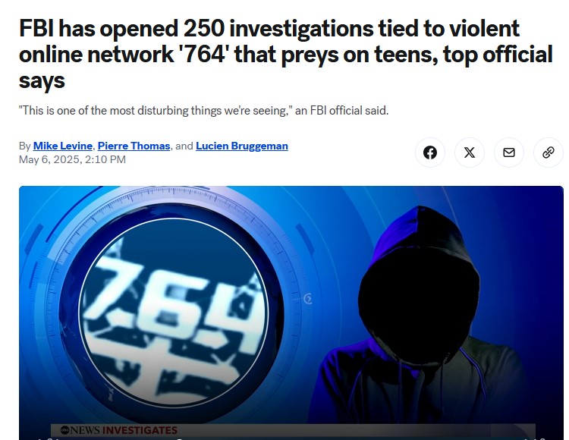
Task: Click the 'most disturbing things' subheadline quote
Action: pos(203,110)
